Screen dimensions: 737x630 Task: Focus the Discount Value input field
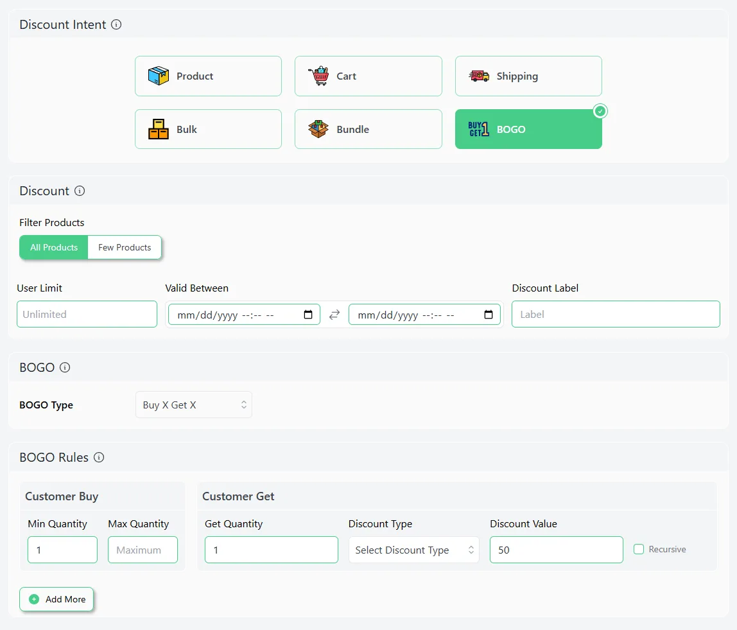(557, 550)
